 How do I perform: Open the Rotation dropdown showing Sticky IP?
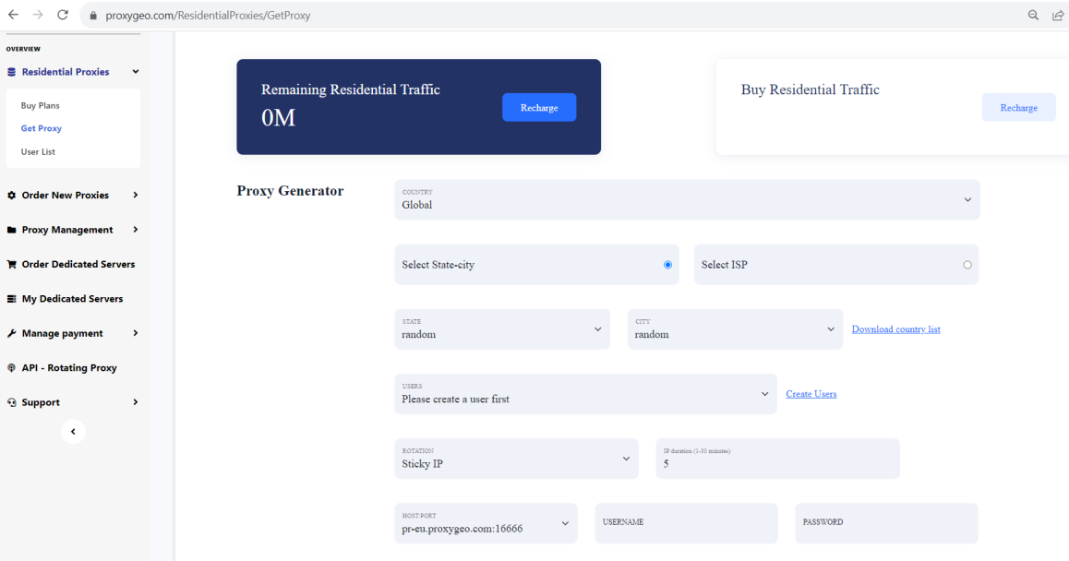(x=517, y=459)
